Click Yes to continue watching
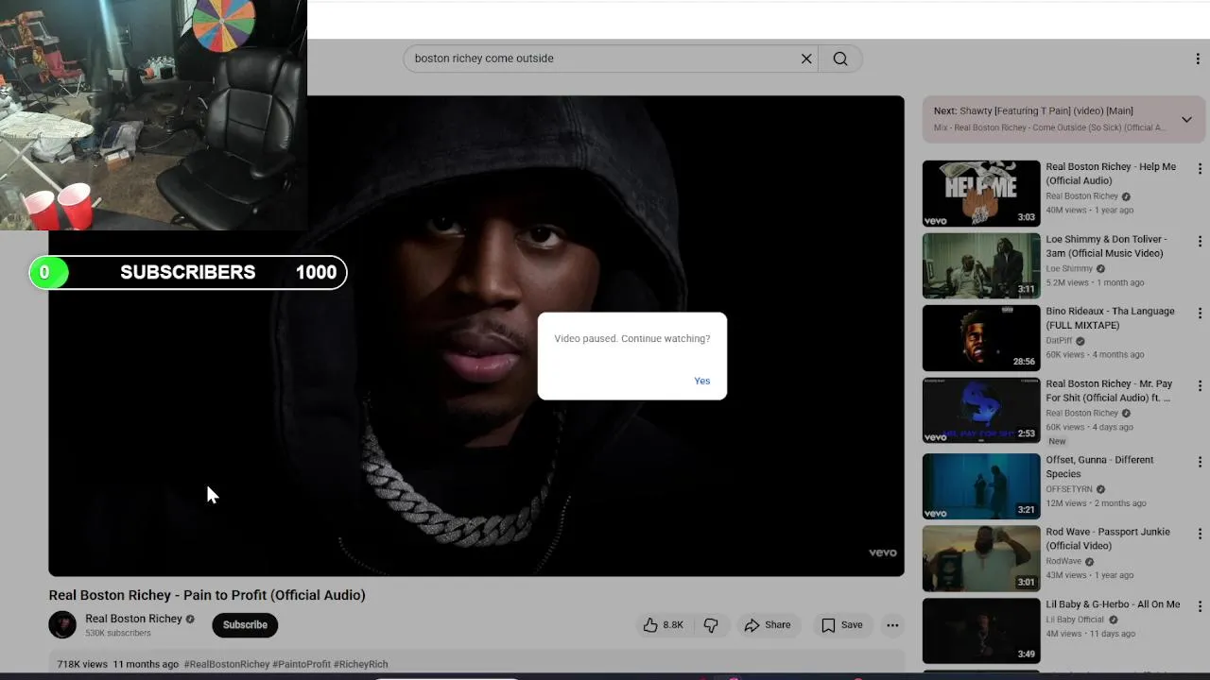 click(x=701, y=381)
